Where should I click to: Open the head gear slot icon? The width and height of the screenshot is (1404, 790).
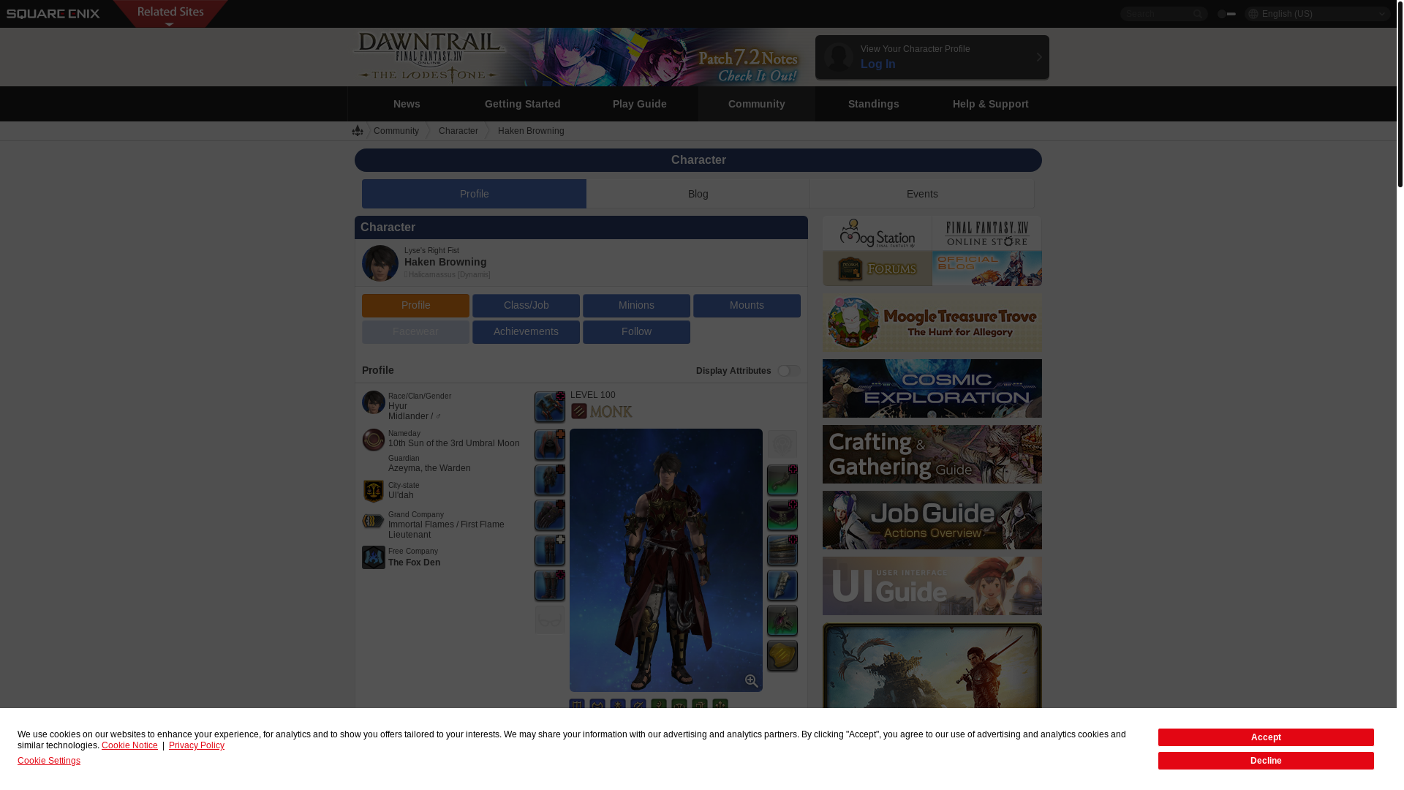tap(550, 445)
